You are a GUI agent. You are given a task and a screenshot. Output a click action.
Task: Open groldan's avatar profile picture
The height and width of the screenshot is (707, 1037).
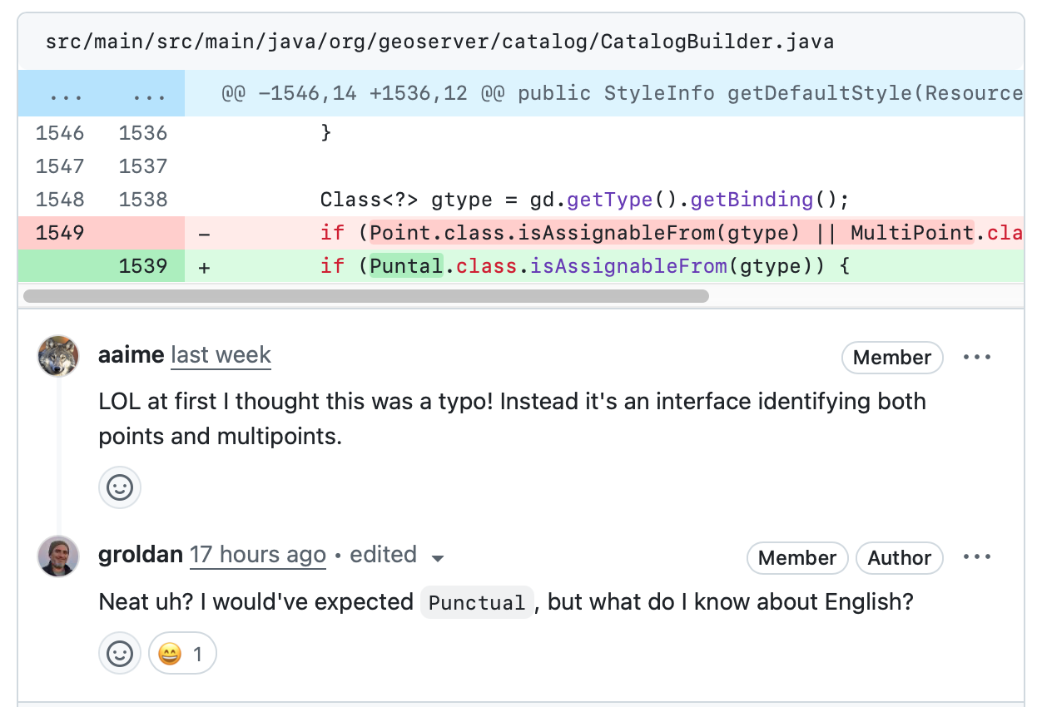point(58,556)
